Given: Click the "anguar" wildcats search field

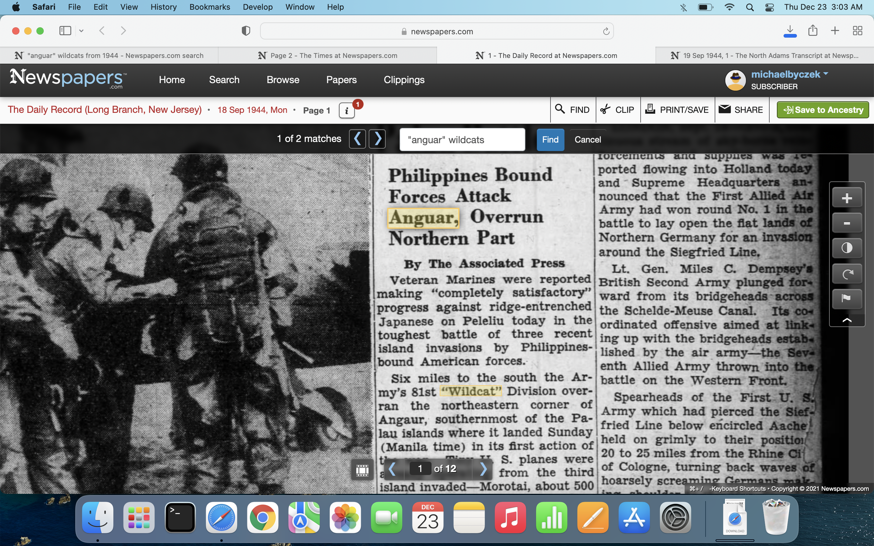Looking at the screenshot, I should (462, 140).
